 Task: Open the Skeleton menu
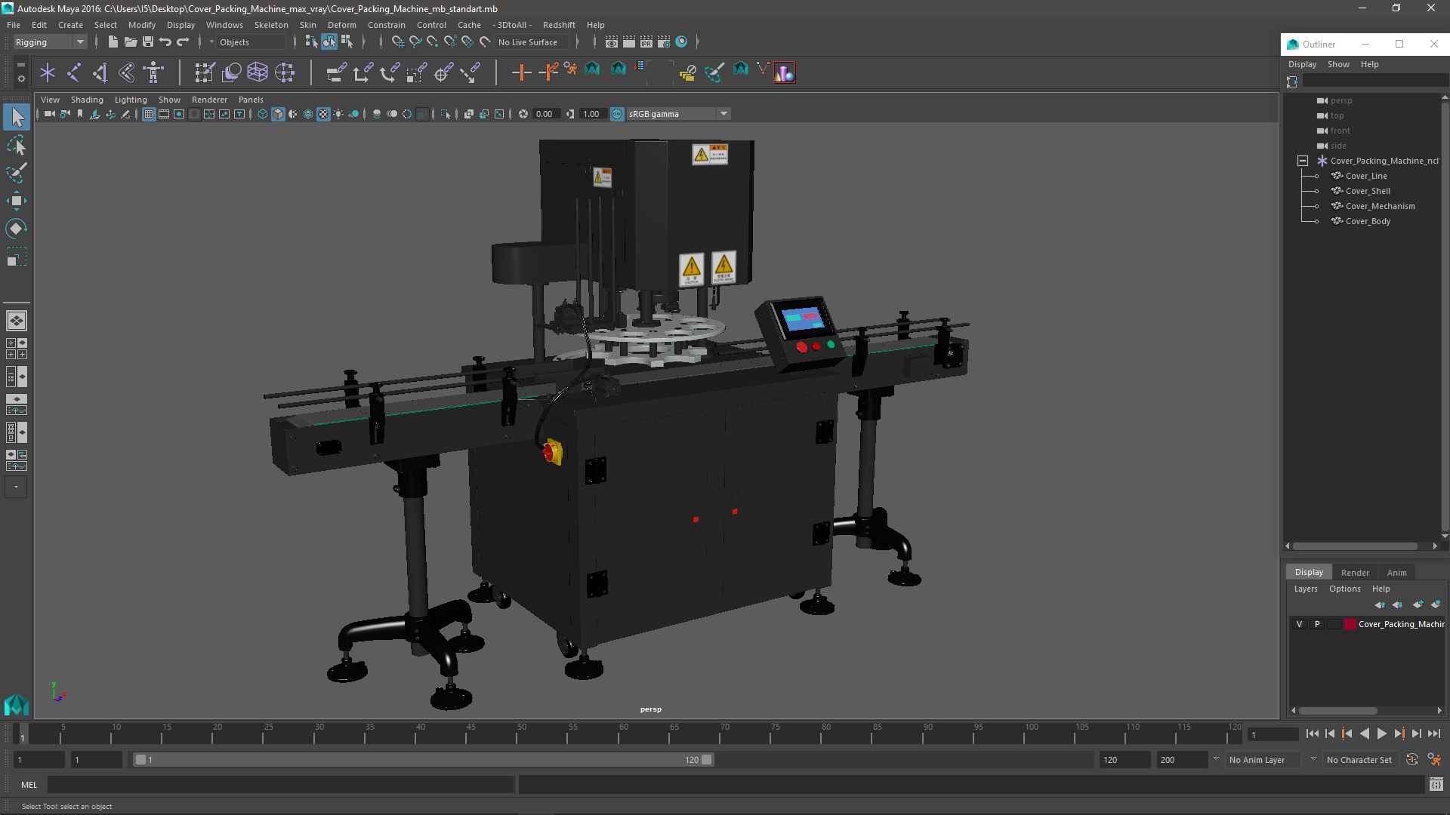coord(271,25)
